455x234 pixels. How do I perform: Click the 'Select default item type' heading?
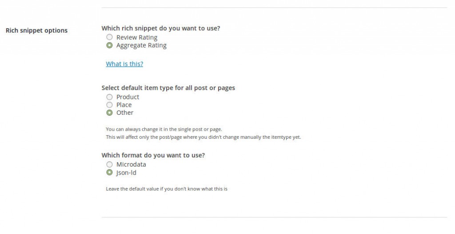point(168,88)
